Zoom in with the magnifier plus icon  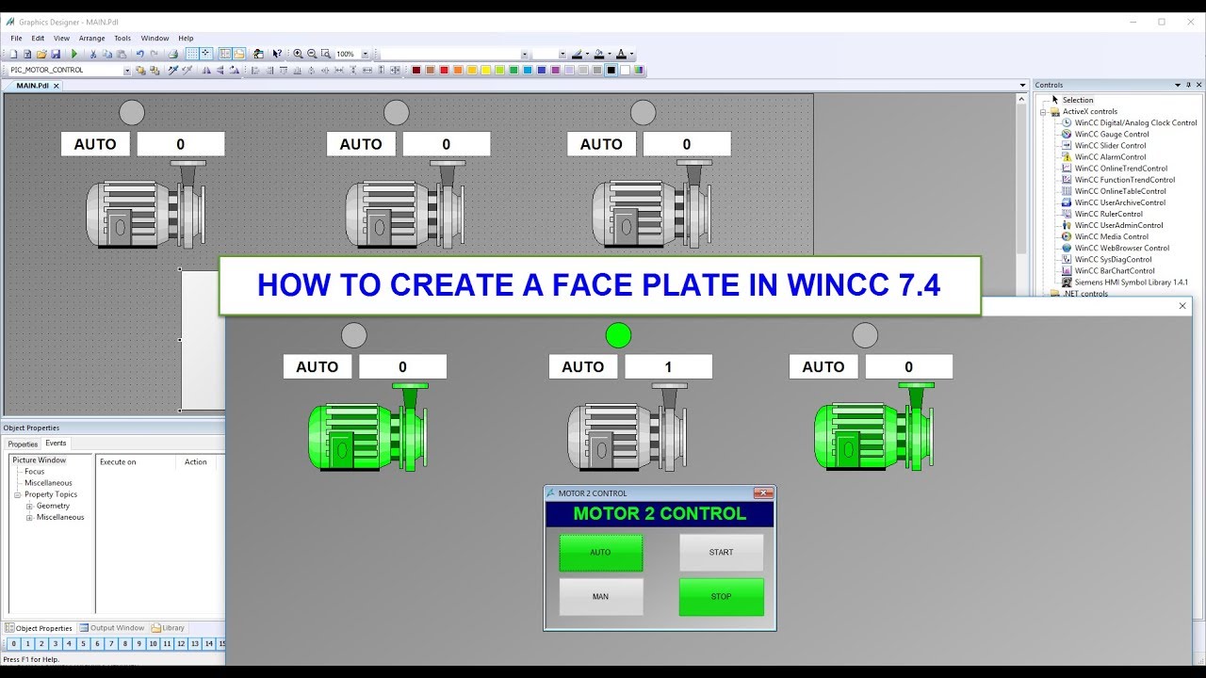click(x=298, y=54)
